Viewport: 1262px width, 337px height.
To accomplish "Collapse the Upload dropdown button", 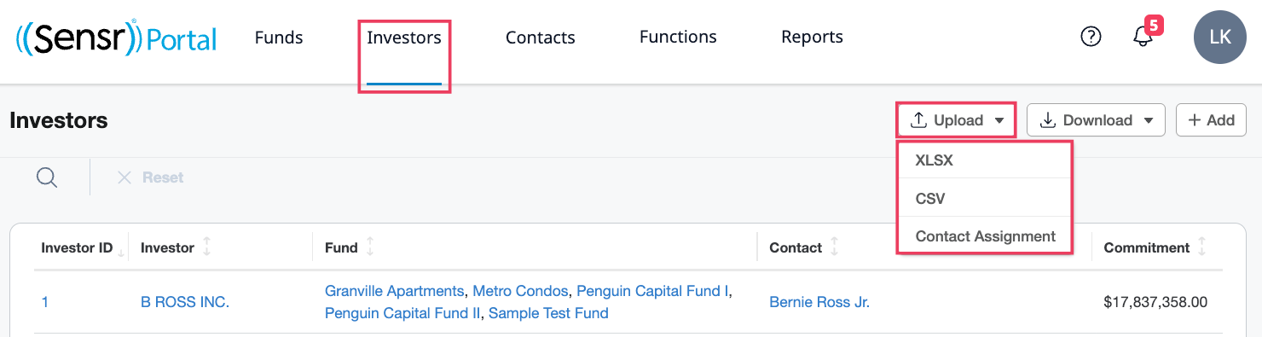I will point(956,120).
